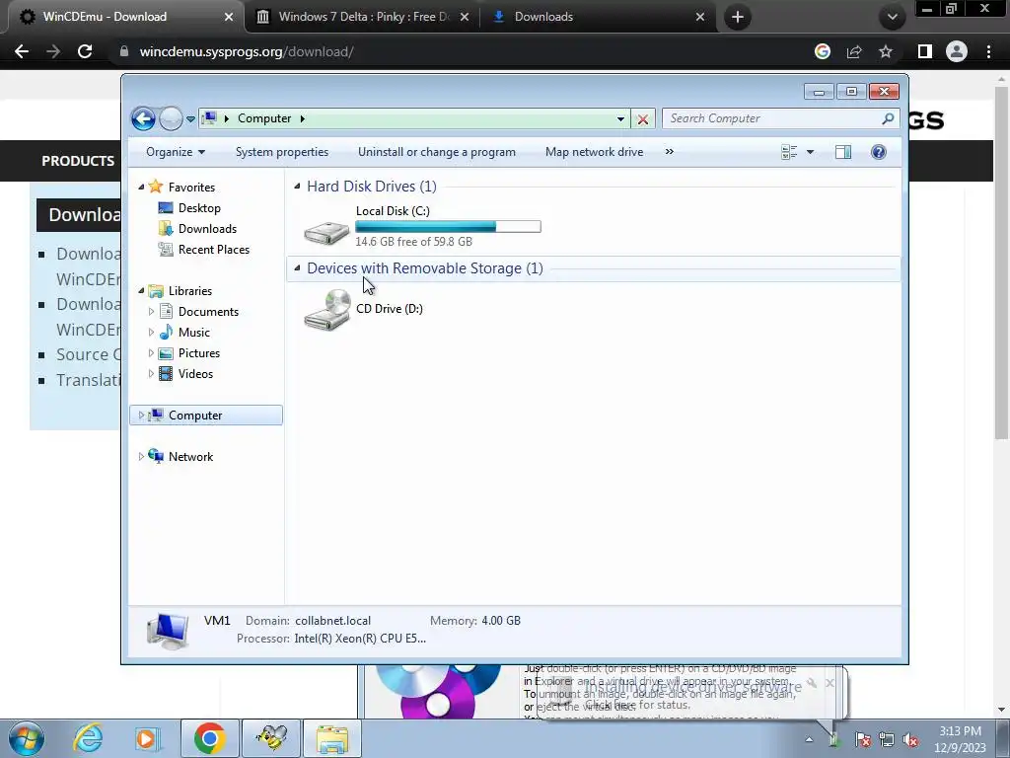Open the Organize menu

176,152
